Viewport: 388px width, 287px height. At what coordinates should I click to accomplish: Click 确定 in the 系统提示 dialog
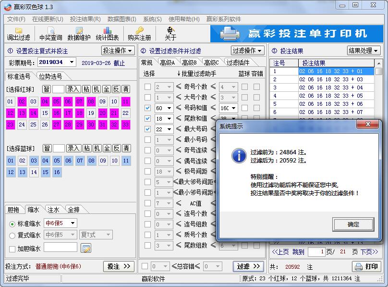click(353, 225)
